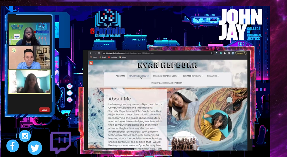The image size is (287, 157).
Task: Bookmark the page with the star icon
Action: pos(211,53)
